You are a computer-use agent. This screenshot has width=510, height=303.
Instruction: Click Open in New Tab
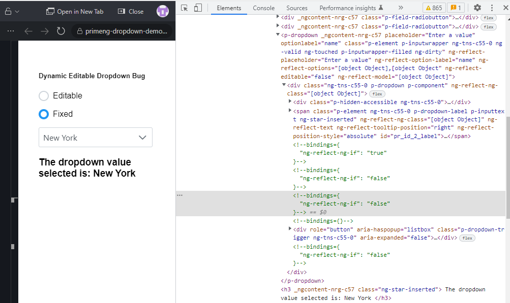tap(80, 11)
